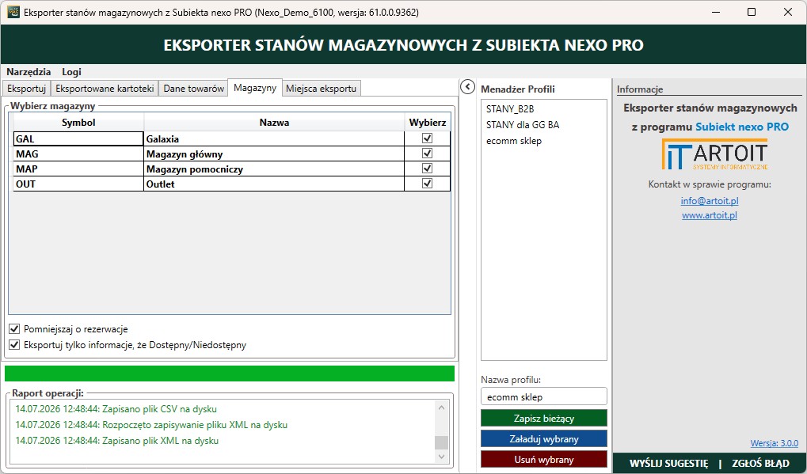Click the report log scroll-down arrow
This screenshot has width=807, height=474.
(442, 457)
